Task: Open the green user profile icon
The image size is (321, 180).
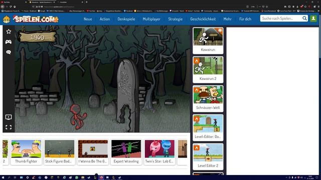Action: (313, 18)
